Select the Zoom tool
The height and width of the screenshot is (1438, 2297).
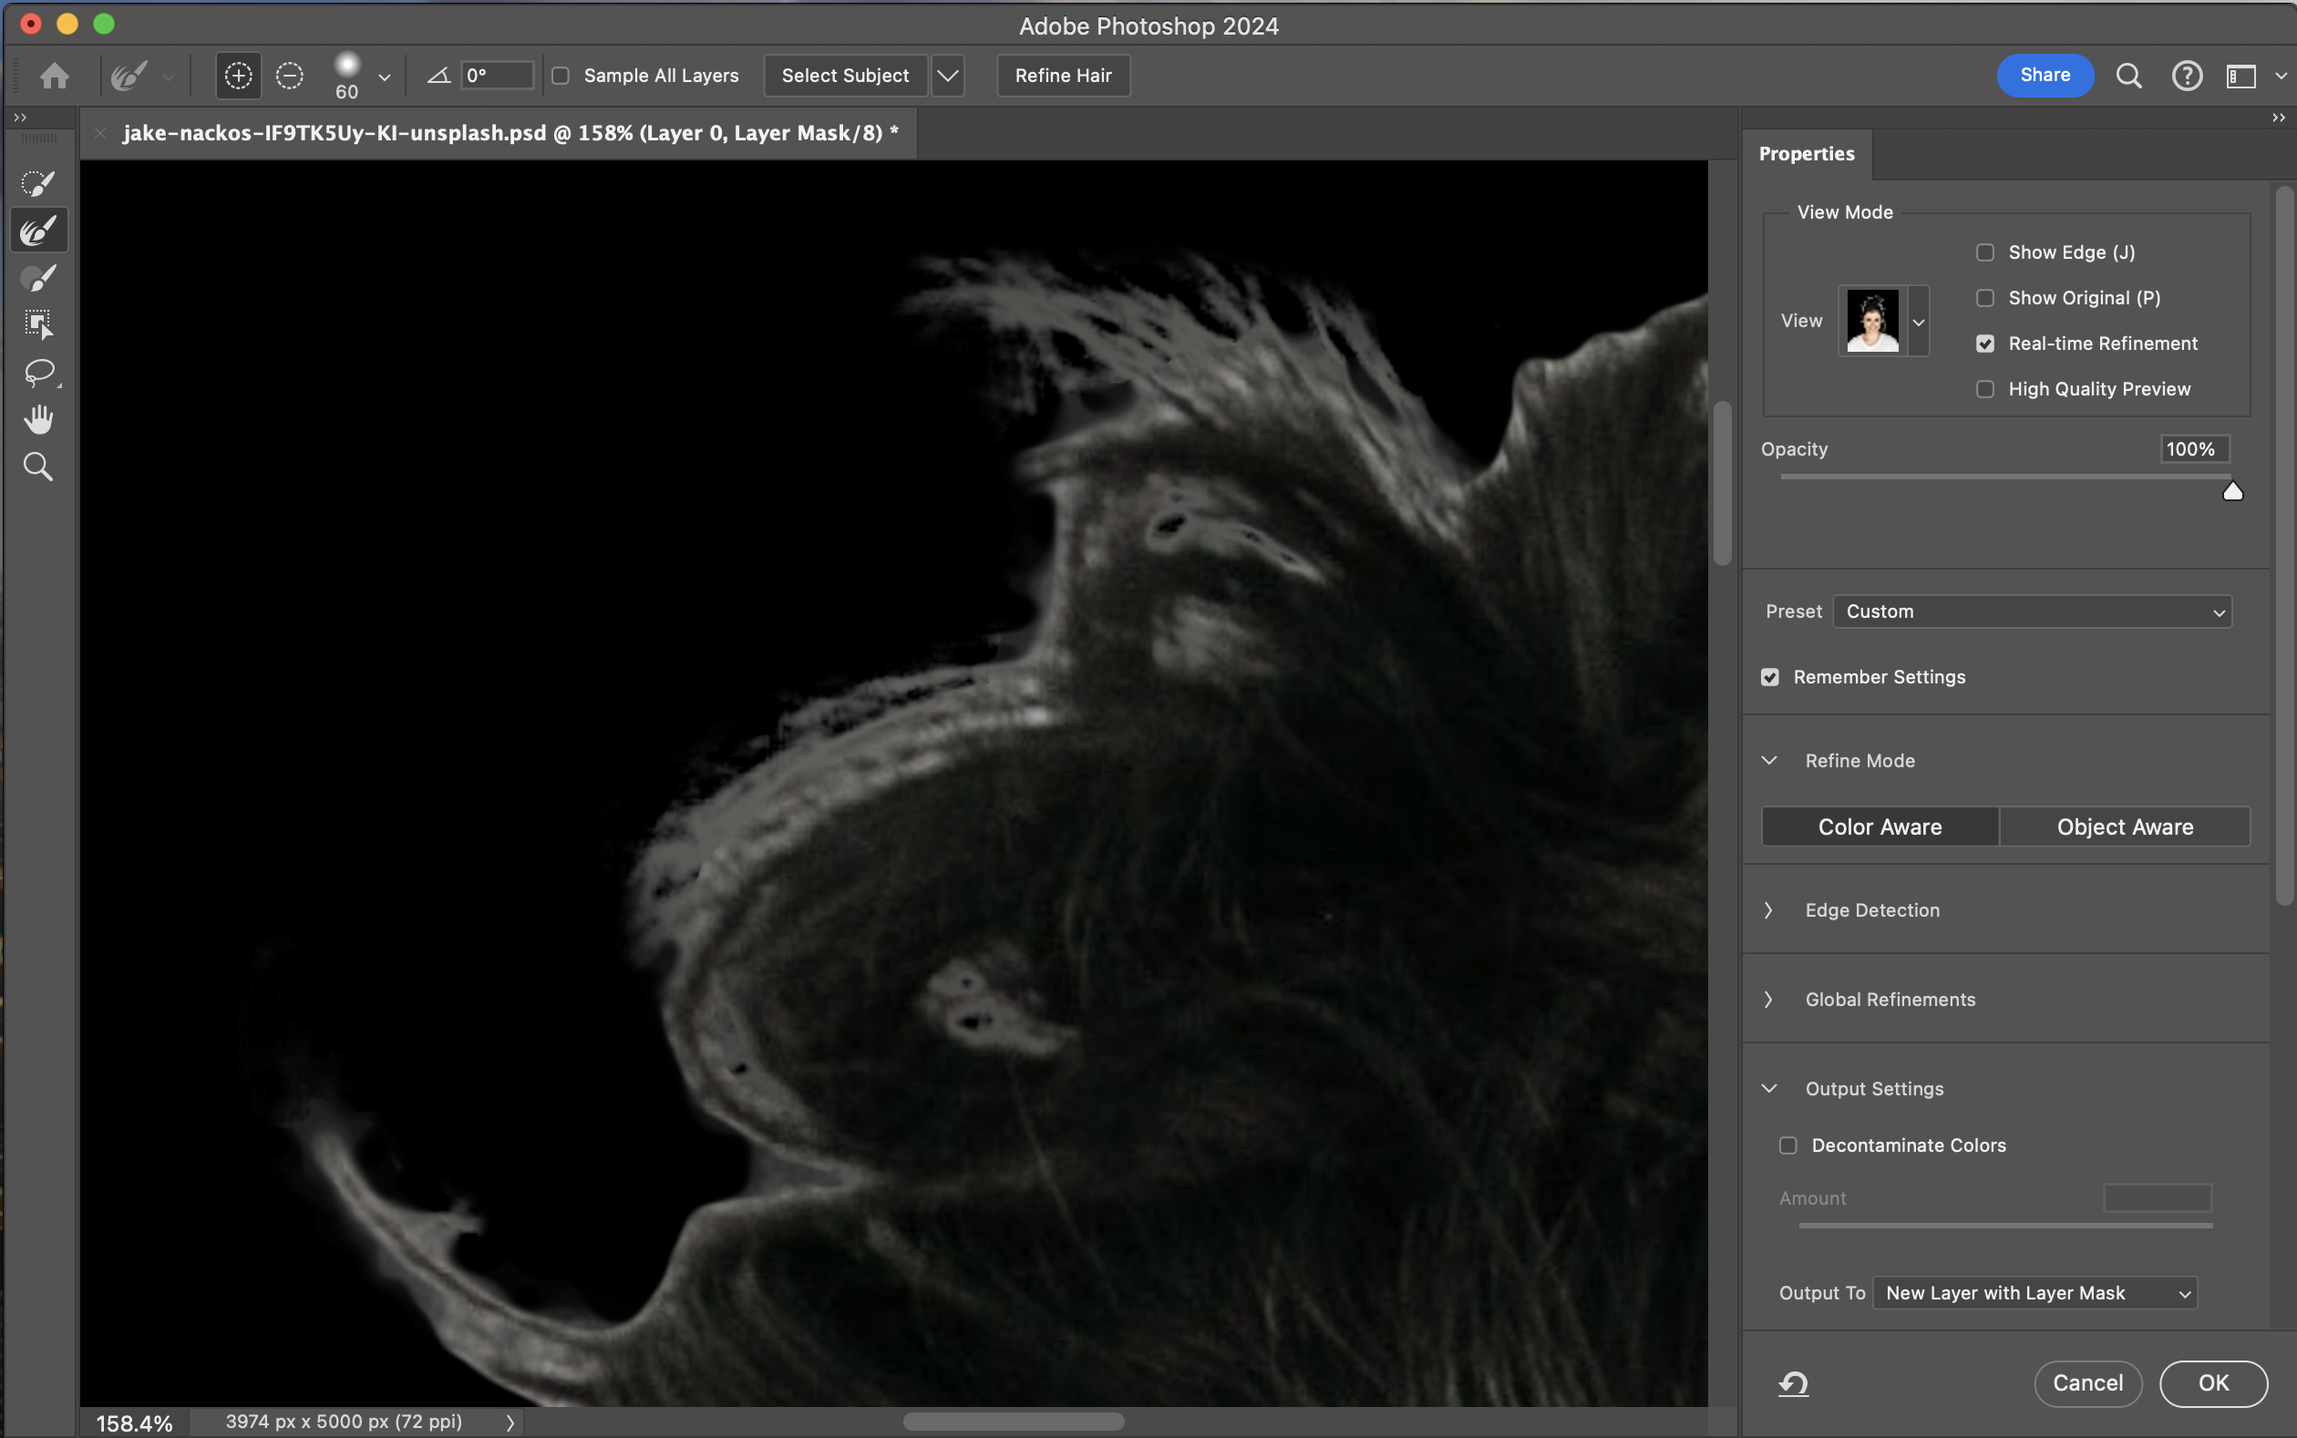click(38, 467)
